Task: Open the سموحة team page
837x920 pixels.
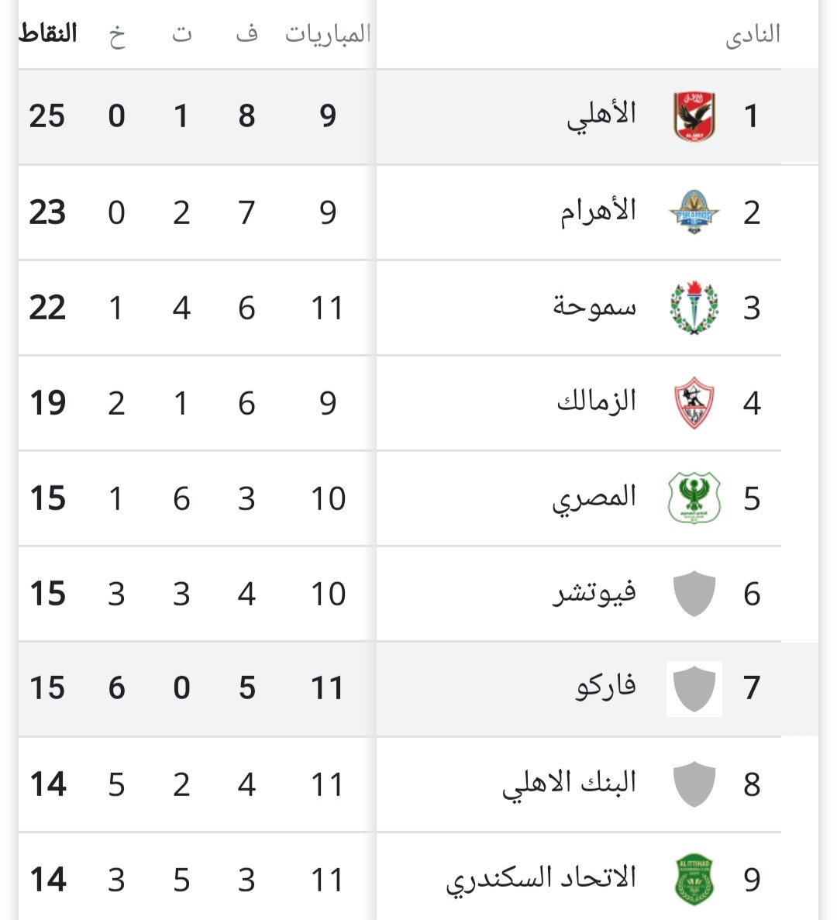Action: 594,307
